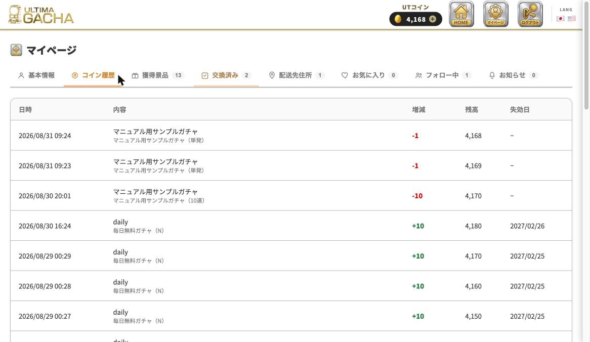Select the コイン履歴 tab
The width and height of the screenshot is (590, 342).
[x=93, y=75]
